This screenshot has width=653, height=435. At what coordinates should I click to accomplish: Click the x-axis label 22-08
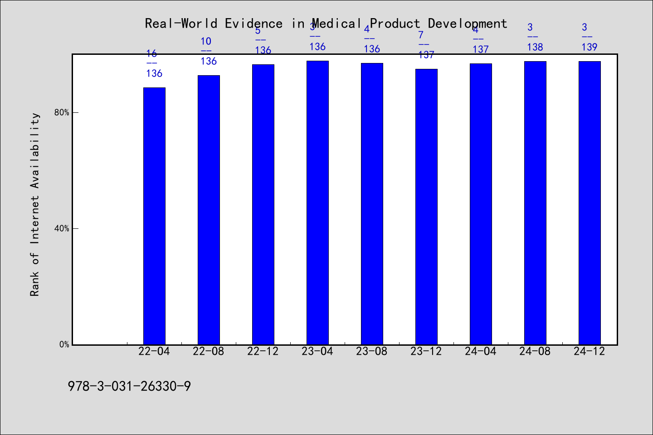(x=209, y=351)
